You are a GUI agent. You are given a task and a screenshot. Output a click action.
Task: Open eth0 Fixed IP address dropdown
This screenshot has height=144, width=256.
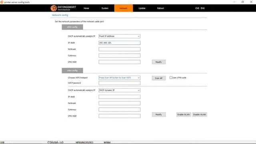pos(120,36)
